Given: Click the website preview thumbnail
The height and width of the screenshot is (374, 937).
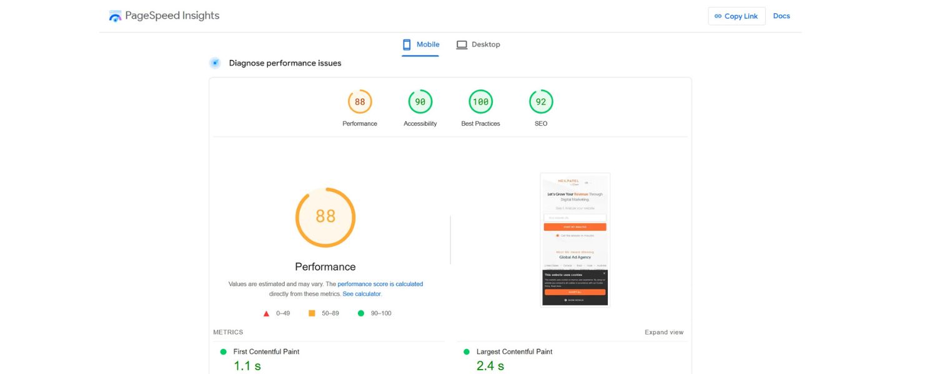Looking at the screenshot, I should click(574, 239).
